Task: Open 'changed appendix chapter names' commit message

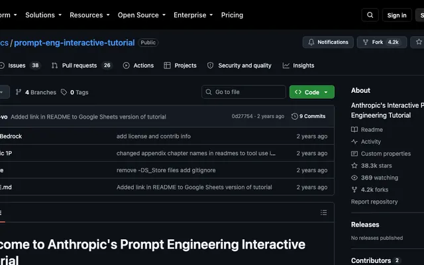Action: pos(196,153)
